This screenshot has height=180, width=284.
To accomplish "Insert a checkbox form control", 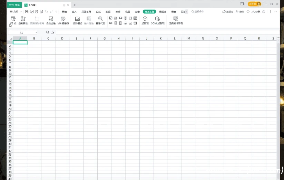I will (x=111, y=18).
